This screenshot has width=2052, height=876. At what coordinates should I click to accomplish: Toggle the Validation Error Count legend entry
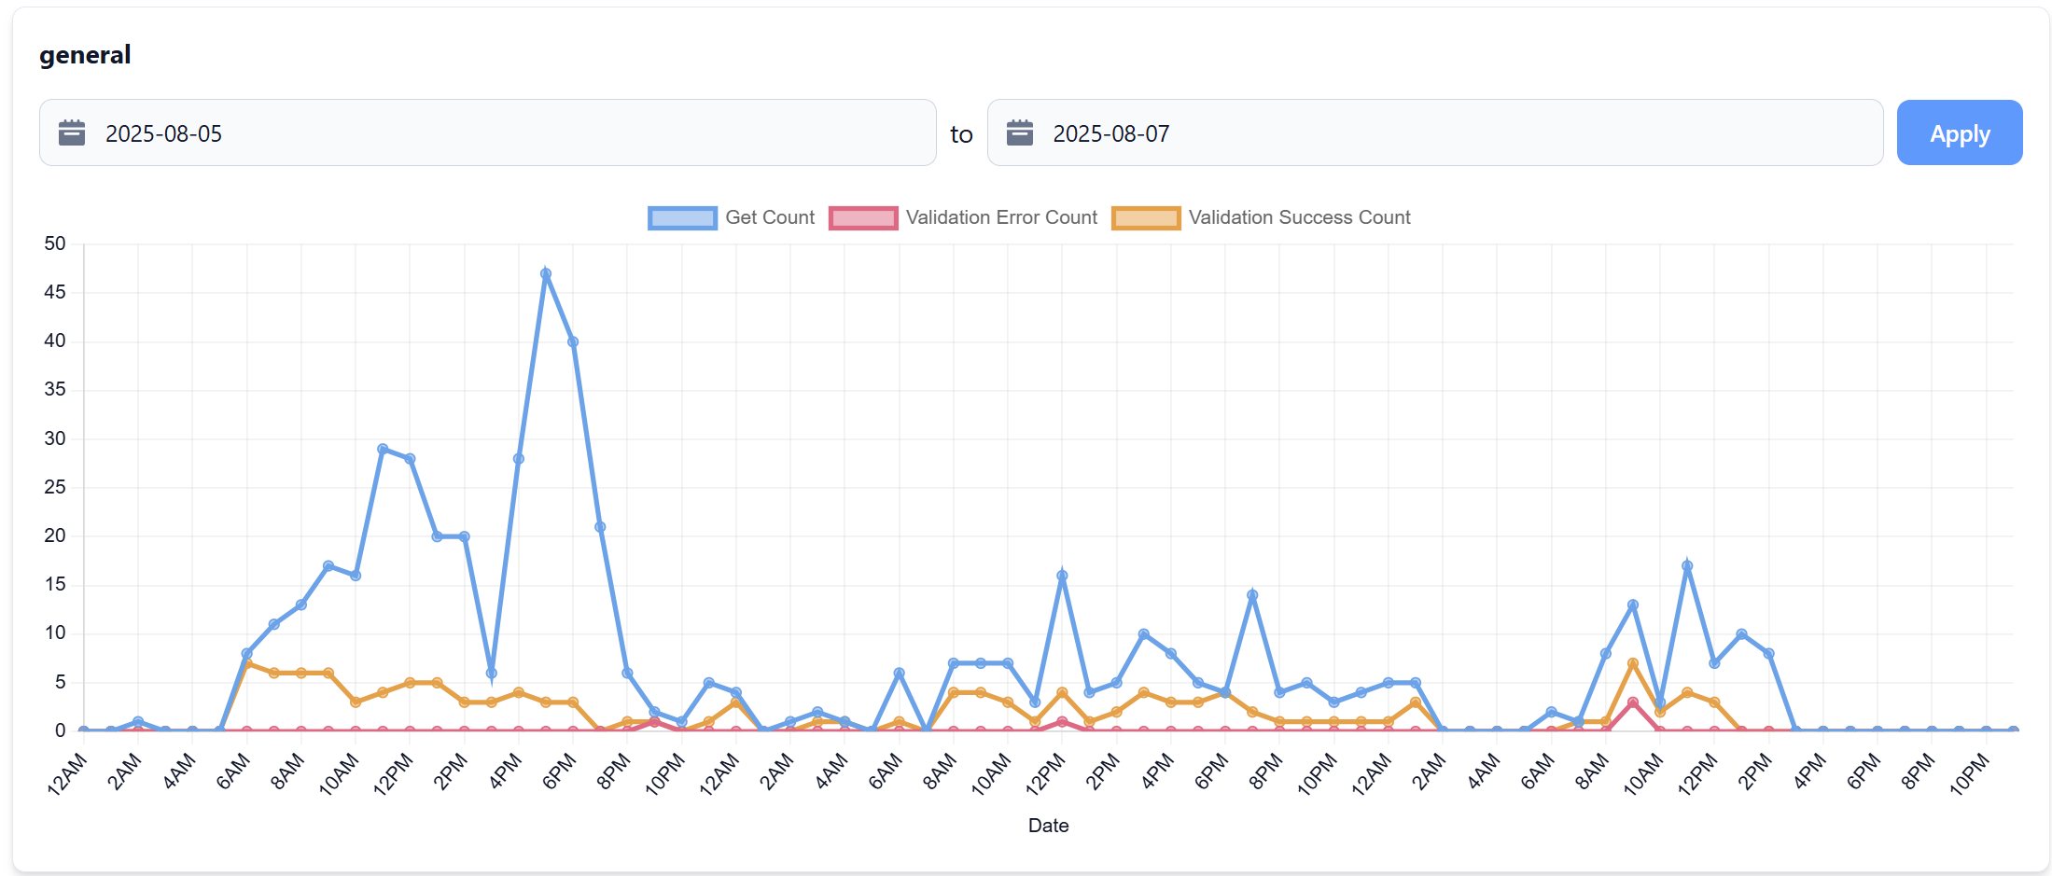(x=1000, y=217)
